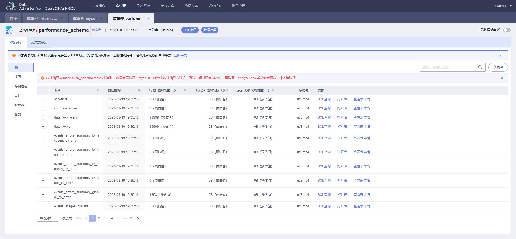The width and height of the screenshot is (516, 239).
Task: Select 函数 in the object sidebar
Action: [18, 115]
